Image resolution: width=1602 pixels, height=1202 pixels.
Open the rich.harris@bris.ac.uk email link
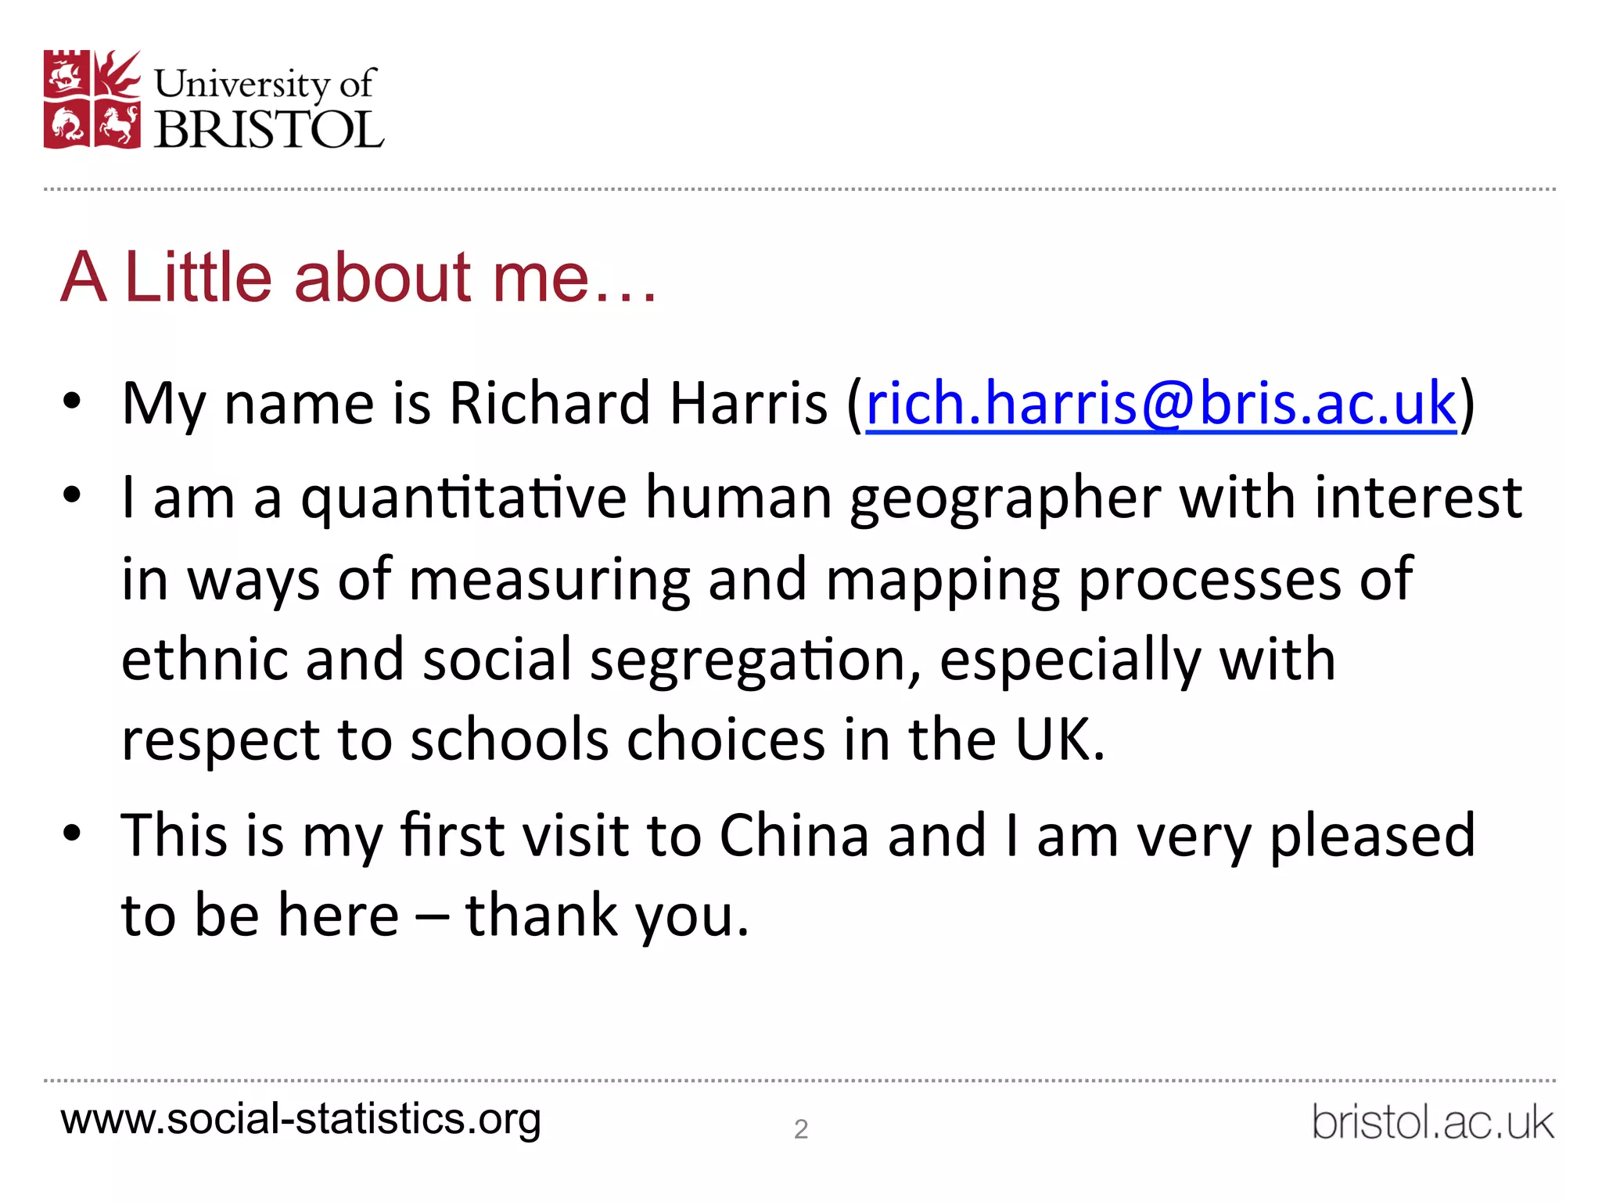(x=1161, y=403)
